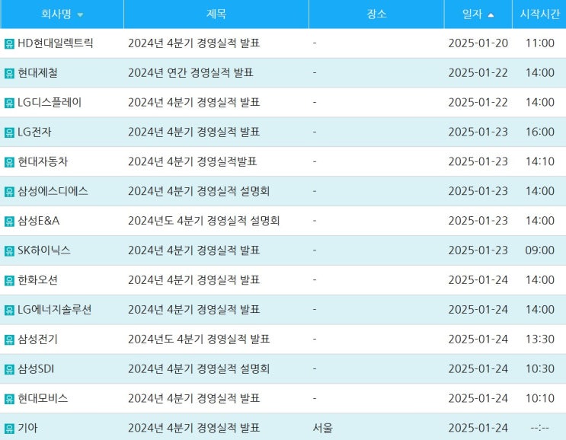Click the 유 market icon beside LG에너지솔루션

click(9, 310)
